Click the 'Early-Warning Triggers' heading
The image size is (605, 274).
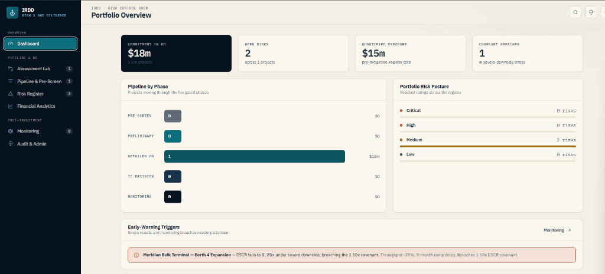(x=154, y=227)
